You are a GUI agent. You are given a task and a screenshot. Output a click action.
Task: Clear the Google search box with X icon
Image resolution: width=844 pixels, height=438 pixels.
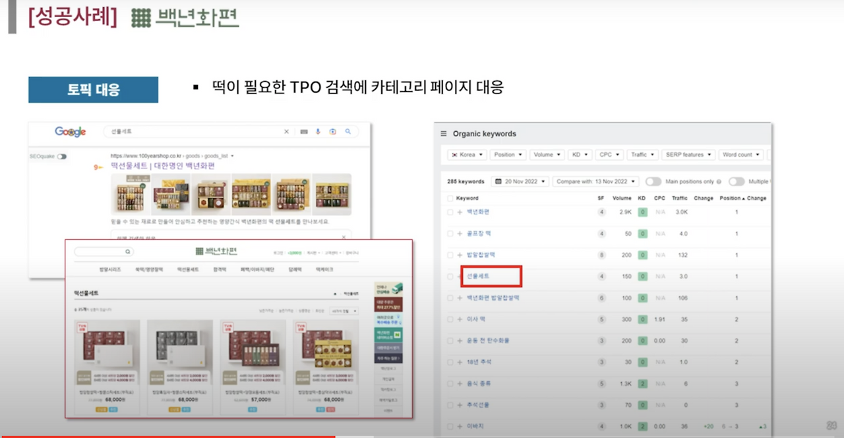point(286,132)
